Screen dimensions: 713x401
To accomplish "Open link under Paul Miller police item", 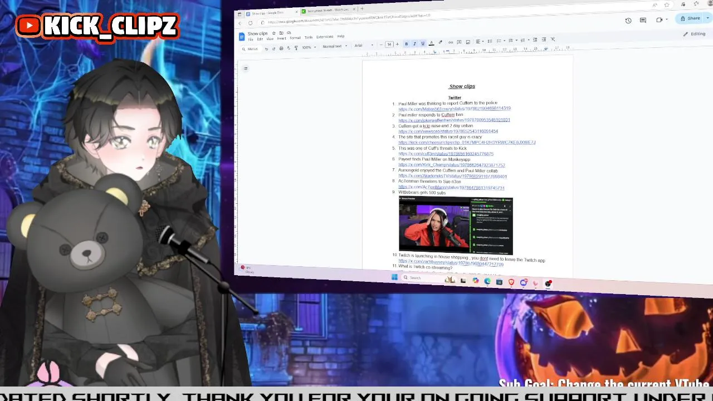I will [454, 109].
